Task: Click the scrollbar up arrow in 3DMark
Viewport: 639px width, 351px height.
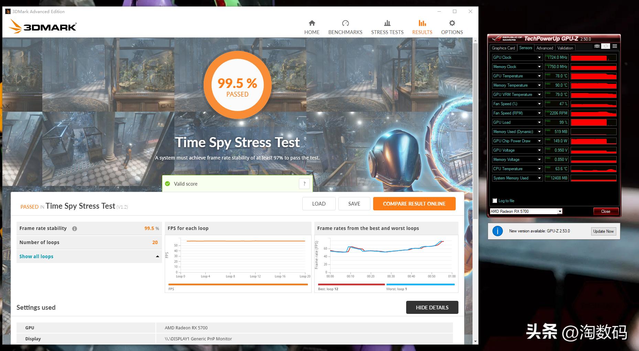Action: coord(475,41)
